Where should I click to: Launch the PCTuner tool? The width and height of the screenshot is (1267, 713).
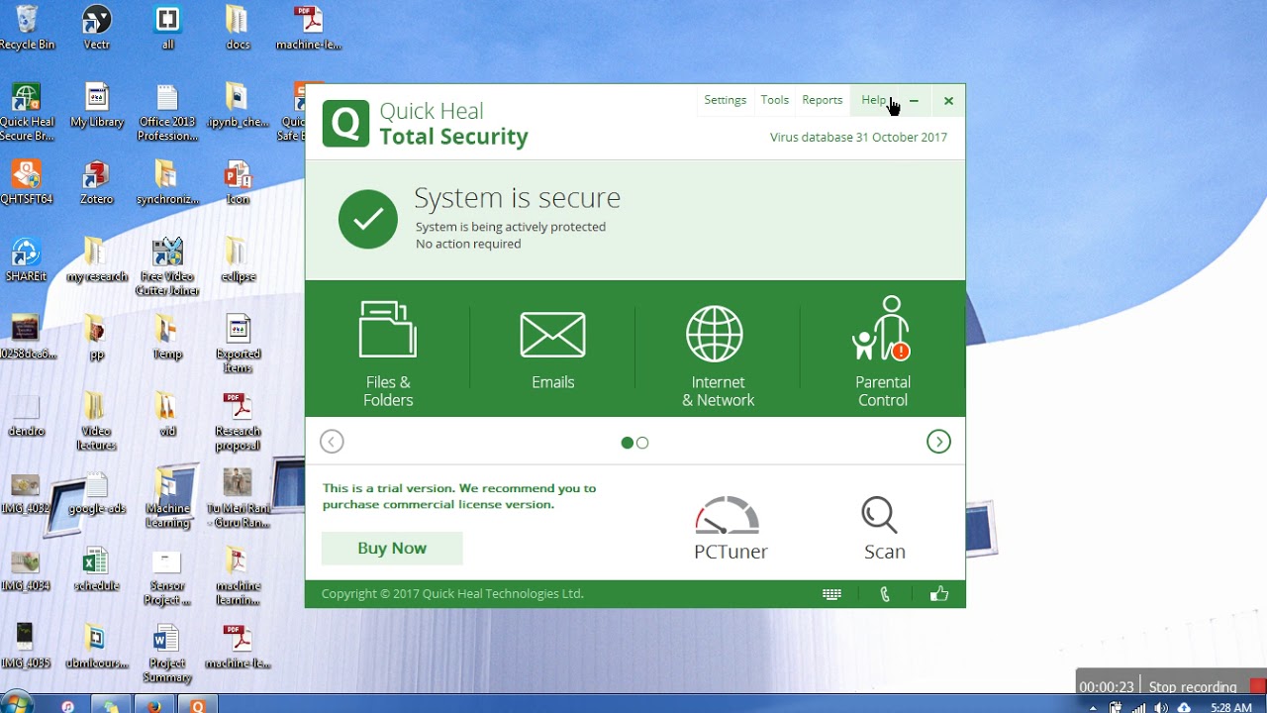(x=731, y=529)
